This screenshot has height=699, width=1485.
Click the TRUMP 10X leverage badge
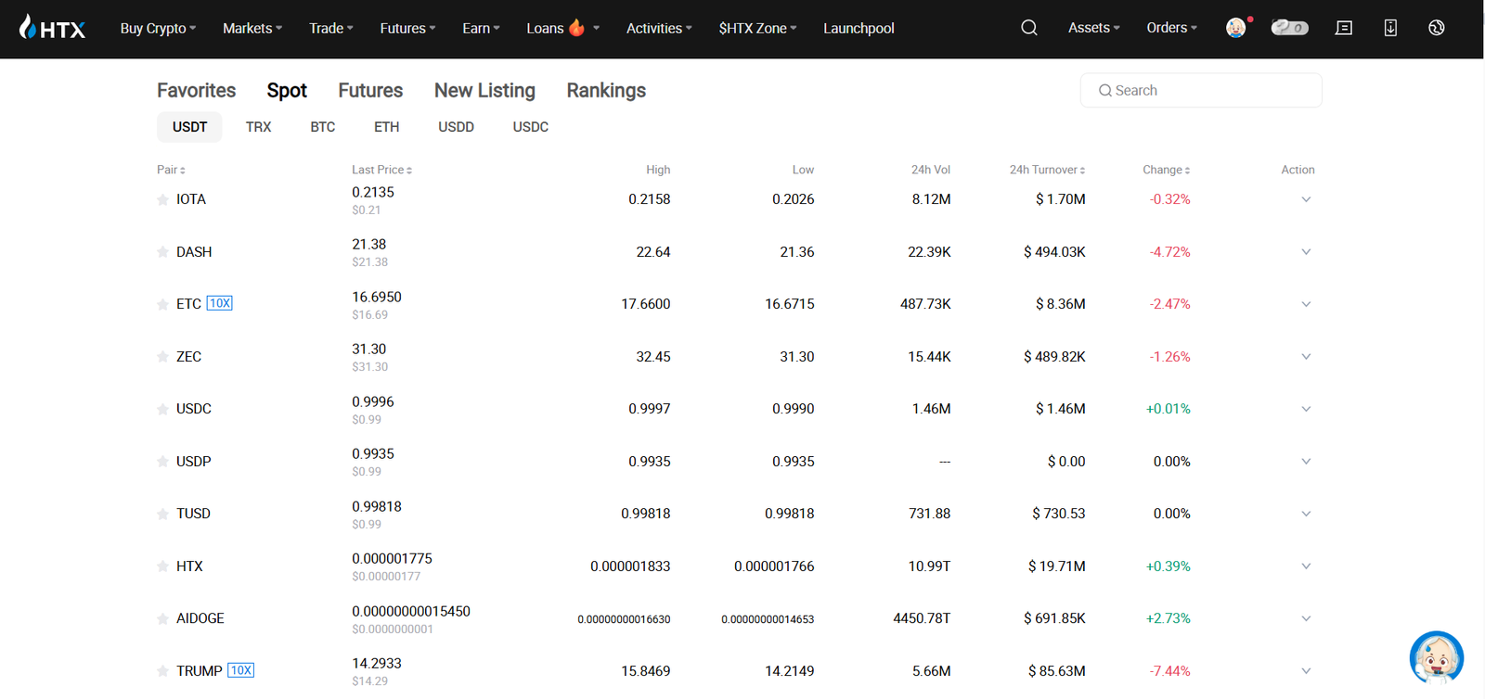pos(240,670)
